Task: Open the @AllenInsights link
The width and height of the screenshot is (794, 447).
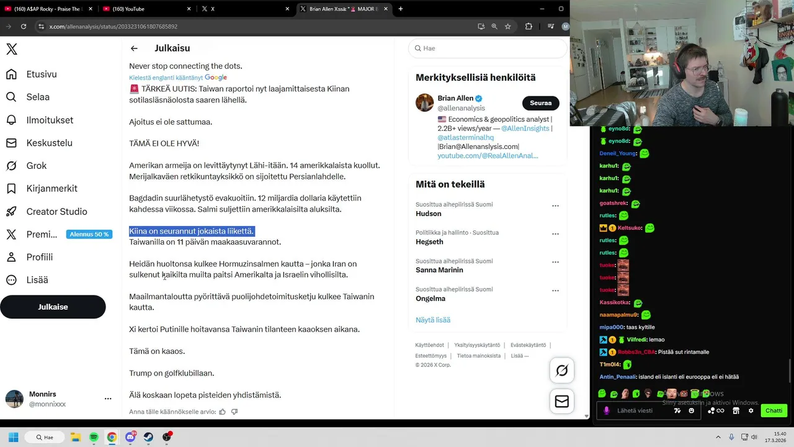Action: click(x=525, y=128)
